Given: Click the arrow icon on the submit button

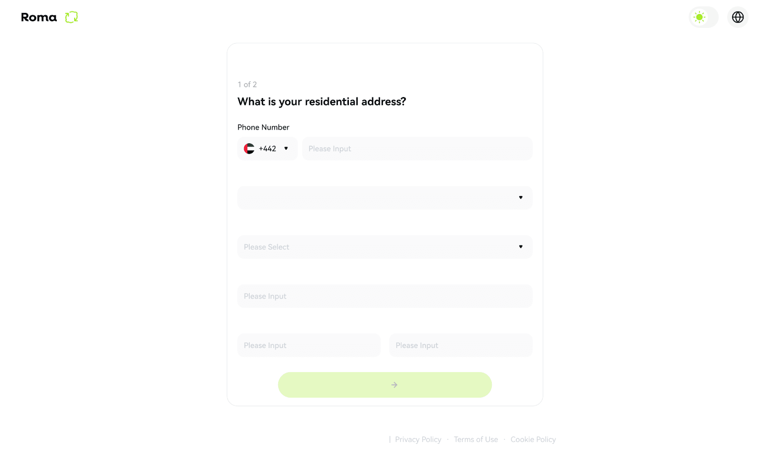Looking at the screenshot, I should (394, 385).
